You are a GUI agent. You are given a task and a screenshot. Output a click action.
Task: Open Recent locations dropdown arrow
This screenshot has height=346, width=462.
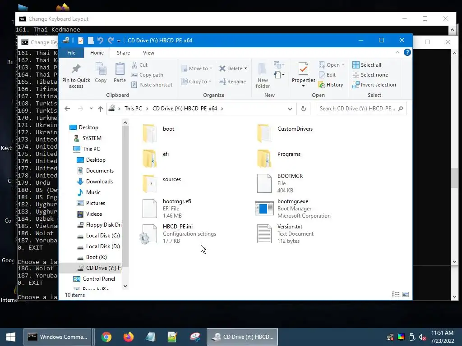coord(91,109)
